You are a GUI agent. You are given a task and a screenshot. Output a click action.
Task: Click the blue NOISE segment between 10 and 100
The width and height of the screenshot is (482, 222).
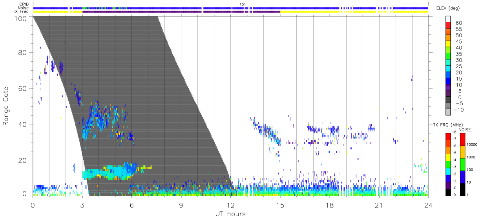(x=463, y=176)
